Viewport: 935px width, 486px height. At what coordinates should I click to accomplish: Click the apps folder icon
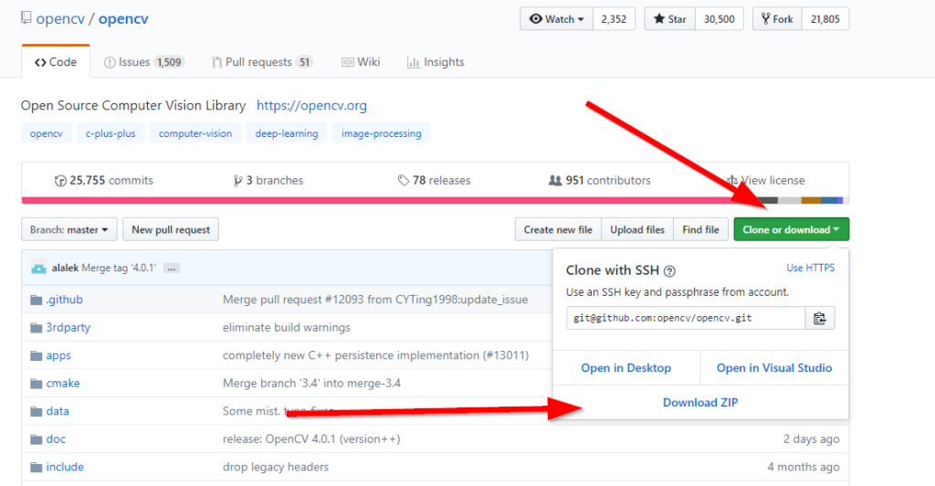37,355
